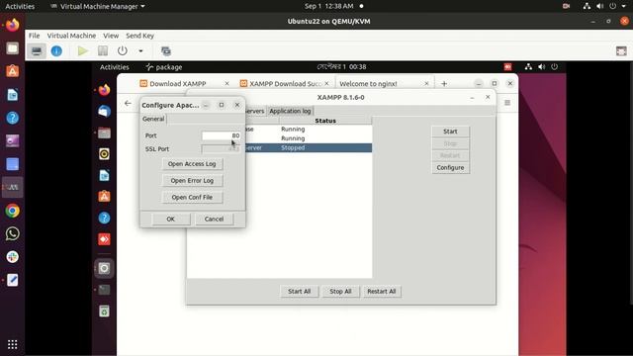This screenshot has width=633, height=356.
Task: Open LibreOffice Writer in host dock
Action: (13, 95)
